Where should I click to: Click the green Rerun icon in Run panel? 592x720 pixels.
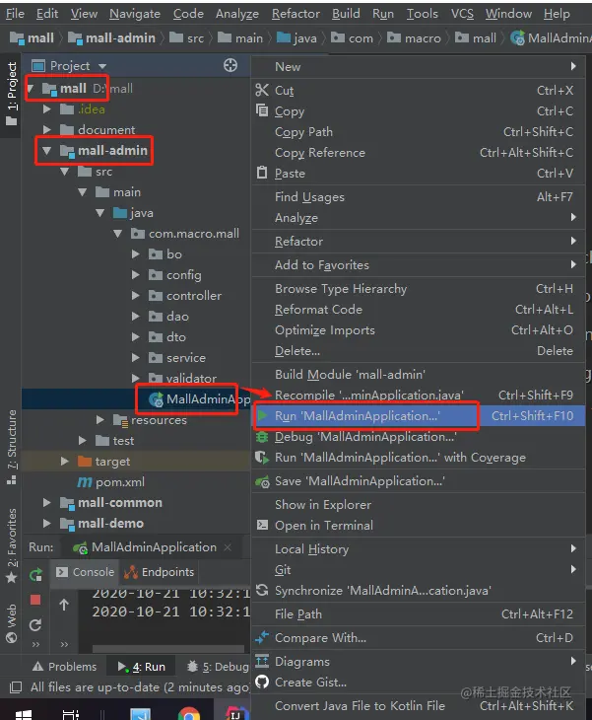point(35,574)
